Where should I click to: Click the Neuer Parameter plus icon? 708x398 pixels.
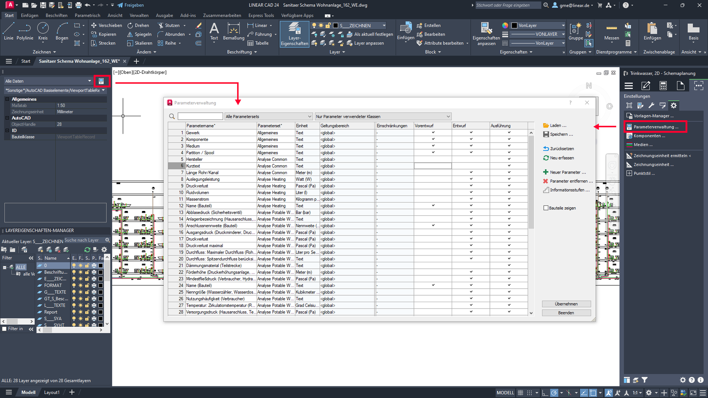546,172
